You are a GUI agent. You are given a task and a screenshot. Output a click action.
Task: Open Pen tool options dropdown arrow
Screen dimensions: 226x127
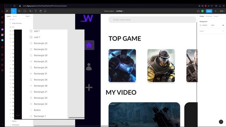32,11
